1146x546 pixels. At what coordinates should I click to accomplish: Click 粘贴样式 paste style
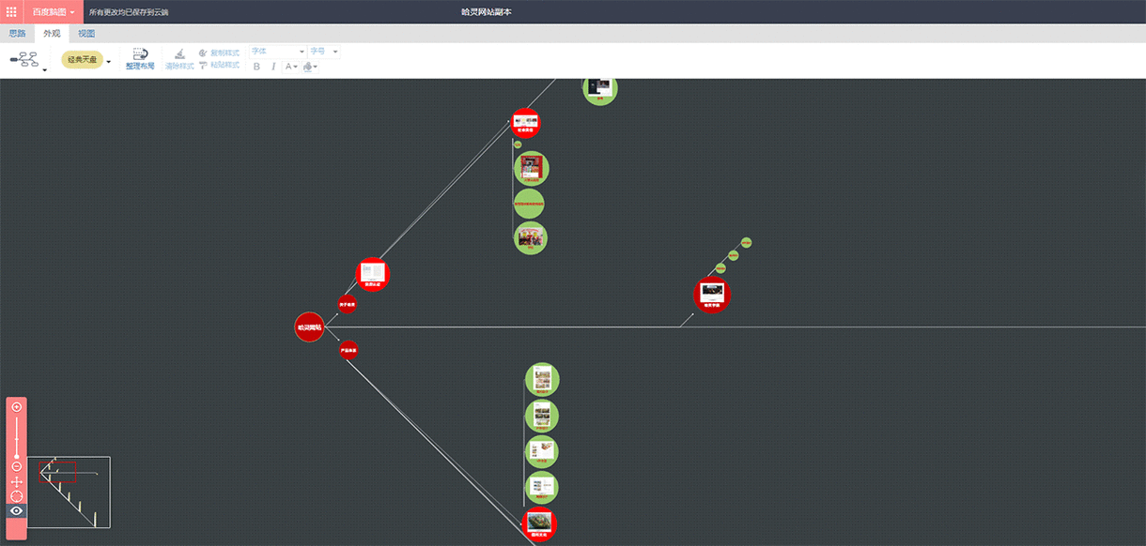219,65
